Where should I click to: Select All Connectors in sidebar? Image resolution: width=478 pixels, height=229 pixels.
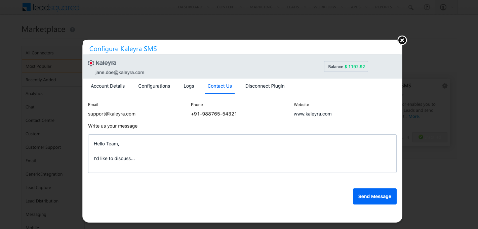click(x=39, y=53)
